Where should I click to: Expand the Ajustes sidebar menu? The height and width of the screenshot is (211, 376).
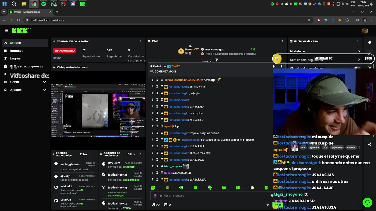coord(25,90)
